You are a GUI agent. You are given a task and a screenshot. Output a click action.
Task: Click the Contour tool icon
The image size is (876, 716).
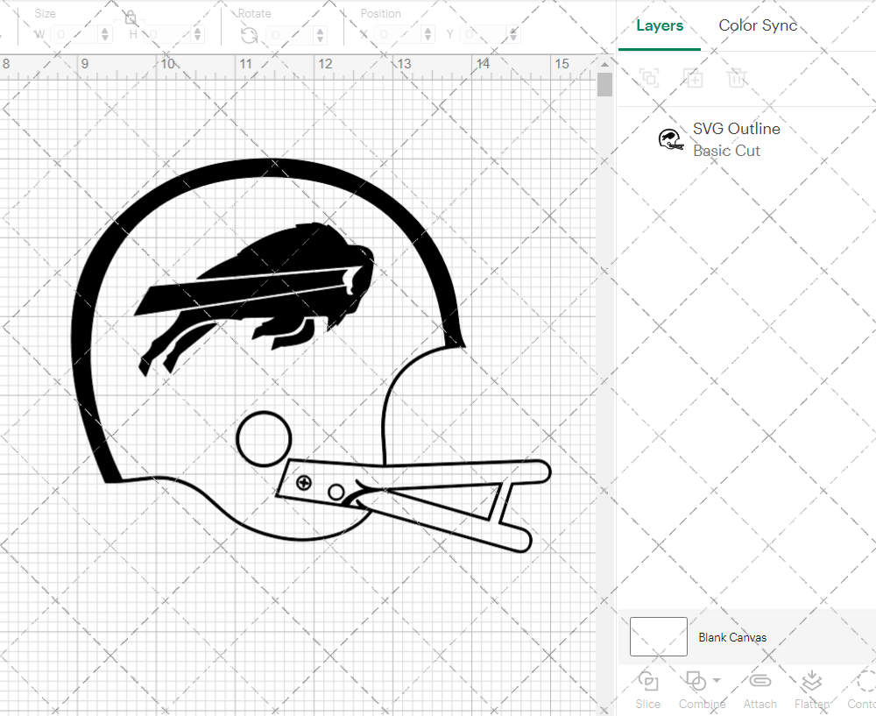865,681
